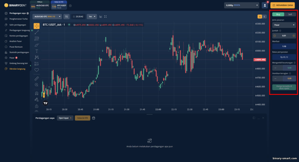Open Kontes perdagangan in the sidebar

(x=18, y=36)
